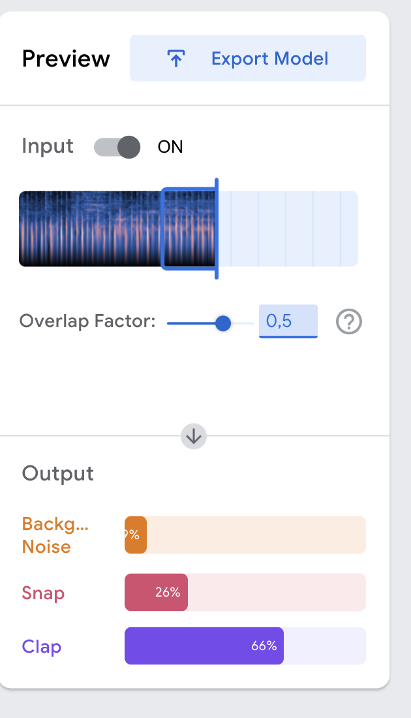Click the Output section heading
411x718 pixels.
click(58, 473)
